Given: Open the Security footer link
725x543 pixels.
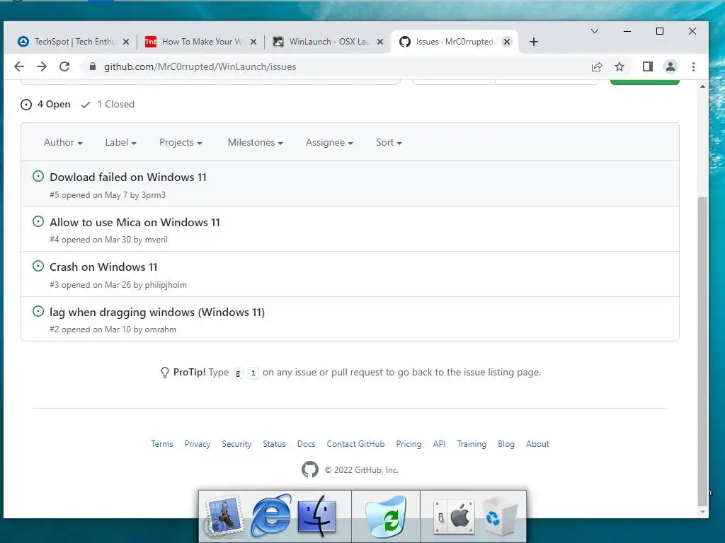Looking at the screenshot, I should 236,444.
